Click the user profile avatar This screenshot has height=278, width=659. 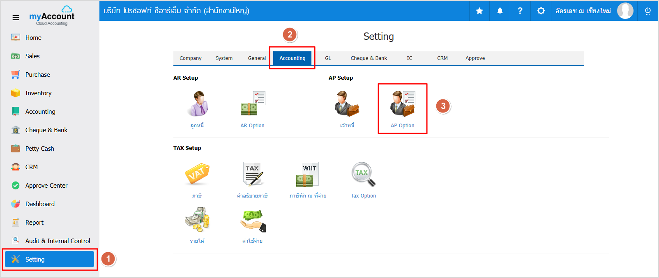pyautogui.click(x=625, y=11)
